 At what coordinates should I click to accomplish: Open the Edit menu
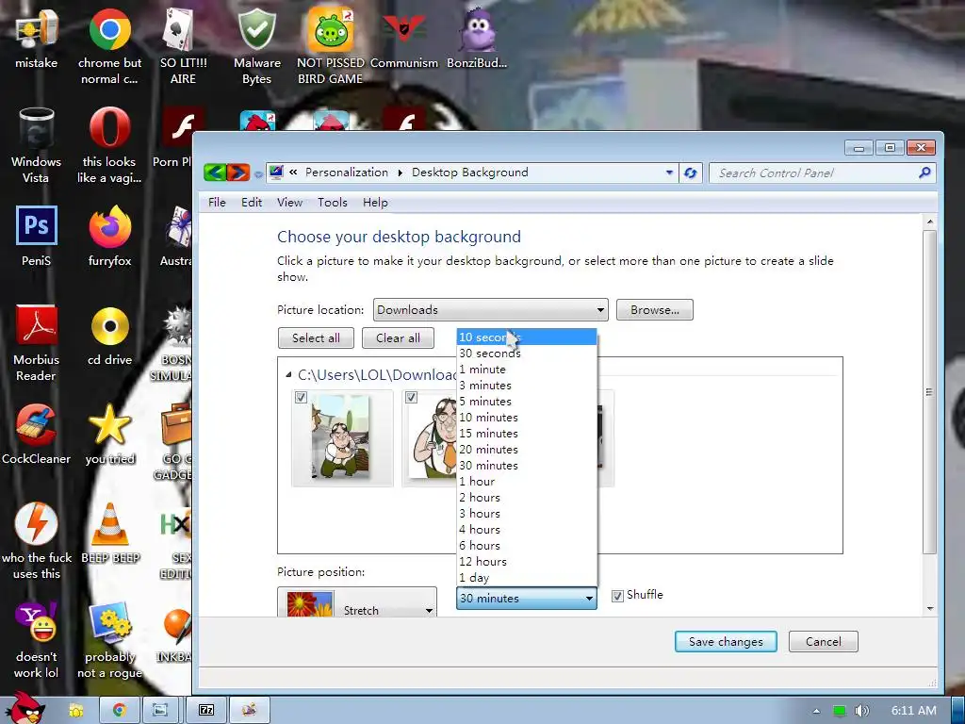pyautogui.click(x=251, y=203)
